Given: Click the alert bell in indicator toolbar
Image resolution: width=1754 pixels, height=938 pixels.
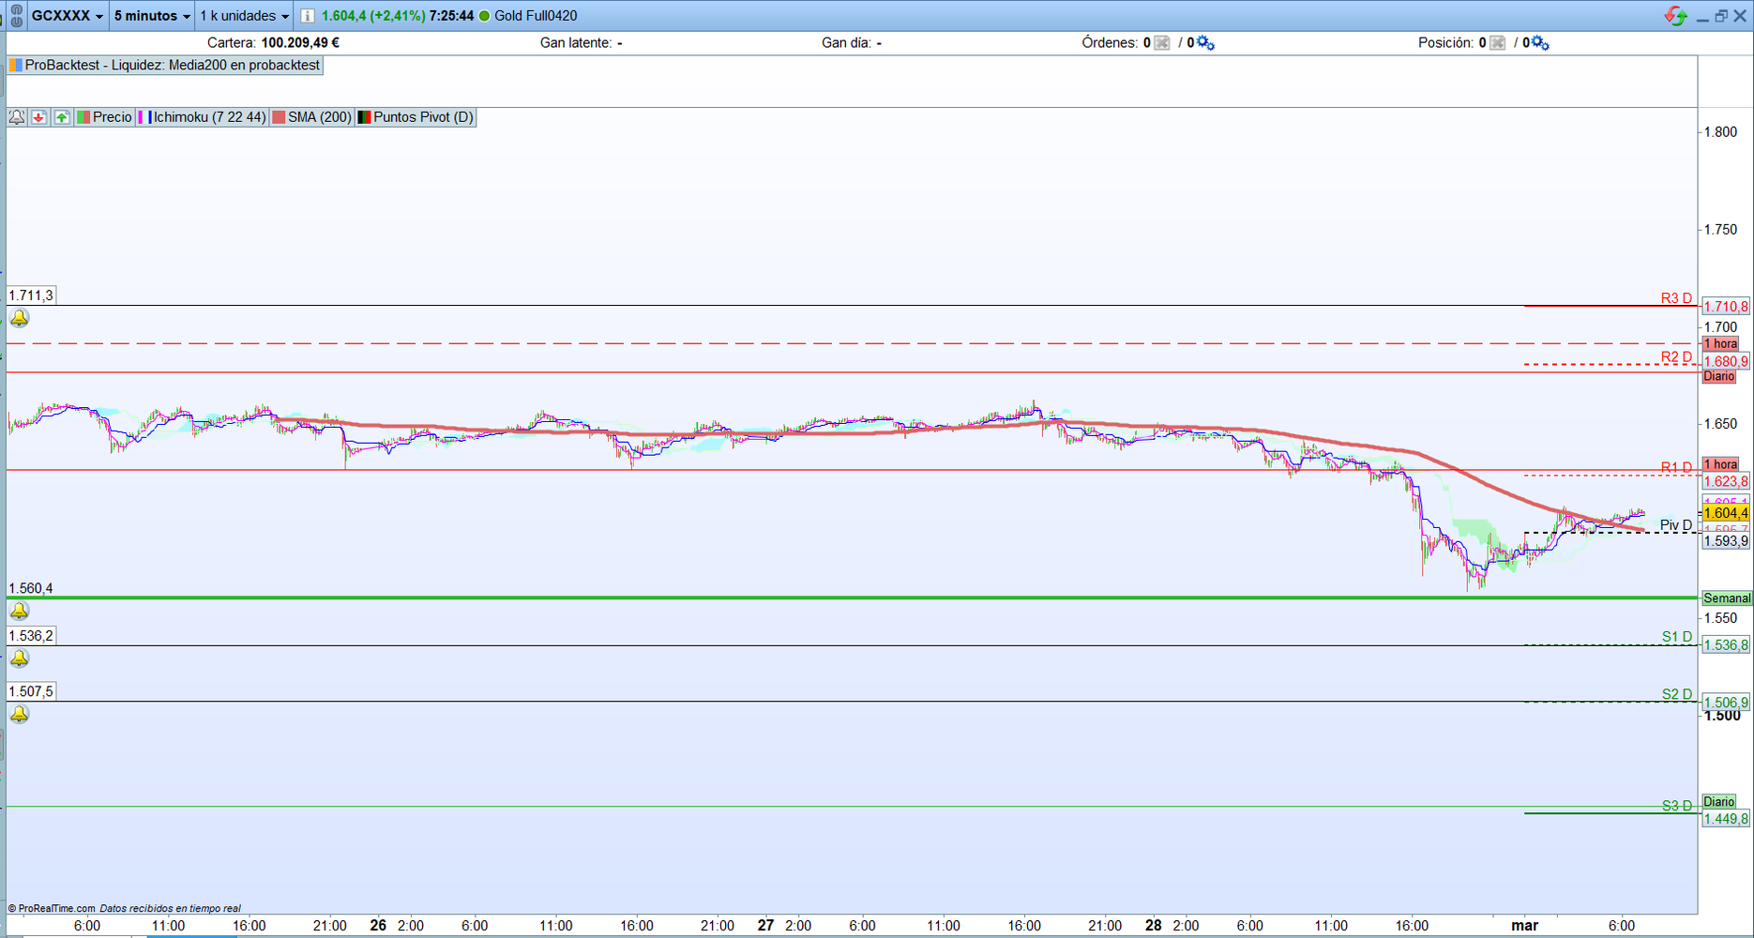Looking at the screenshot, I should (x=17, y=117).
